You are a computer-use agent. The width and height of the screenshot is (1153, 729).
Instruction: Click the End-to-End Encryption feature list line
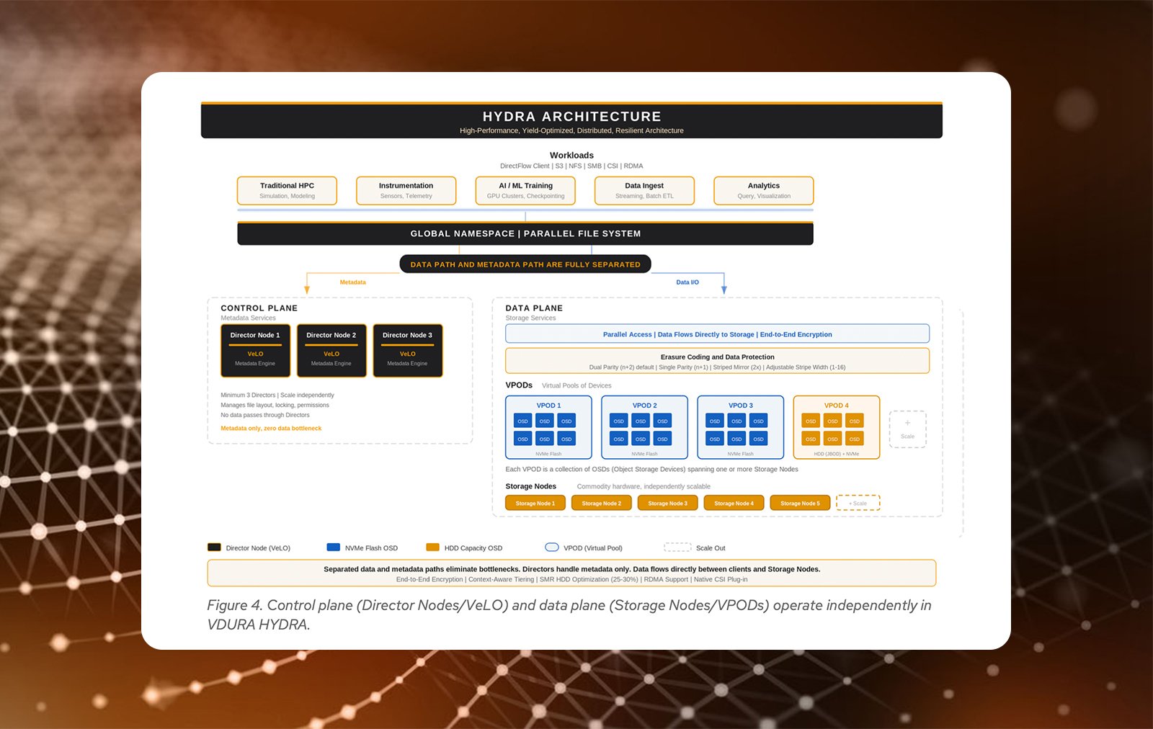tap(571, 579)
